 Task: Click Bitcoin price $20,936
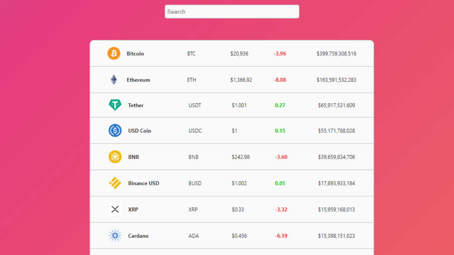239,54
